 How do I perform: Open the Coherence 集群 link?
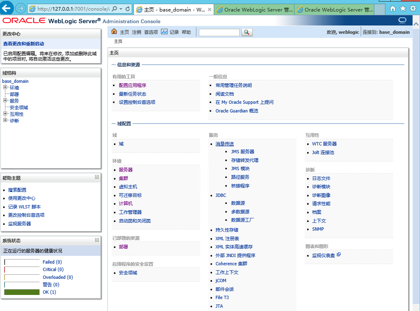click(231, 264)
